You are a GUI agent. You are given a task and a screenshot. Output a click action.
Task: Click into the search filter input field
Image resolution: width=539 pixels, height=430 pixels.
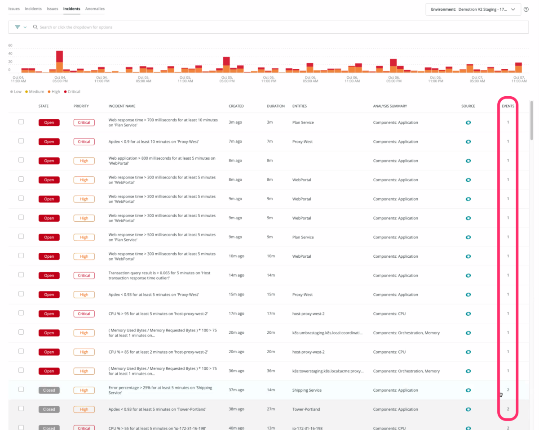(x=269, y=27)
